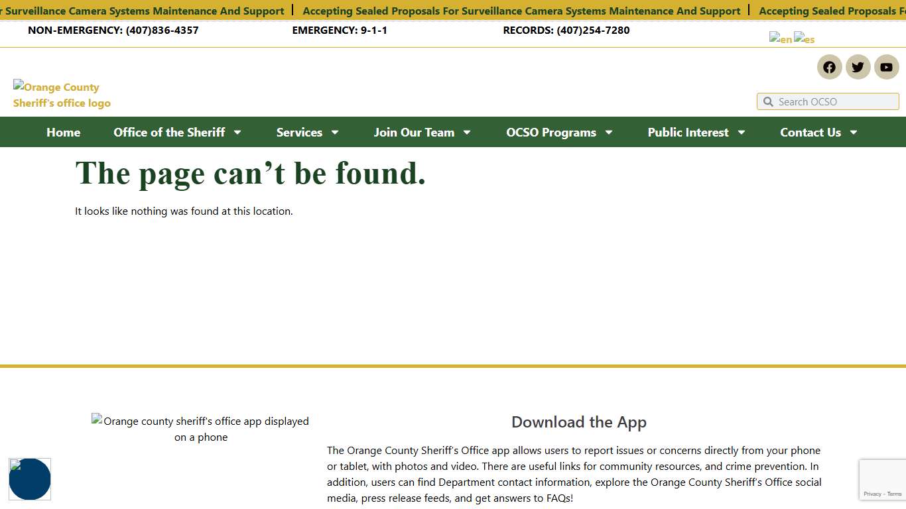Click the search magnifier icon

point(768,101)
